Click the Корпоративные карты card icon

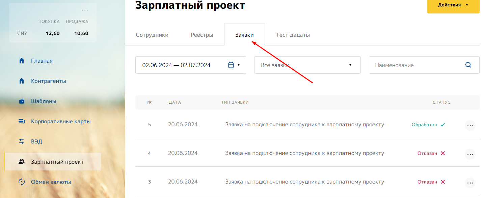22,122
